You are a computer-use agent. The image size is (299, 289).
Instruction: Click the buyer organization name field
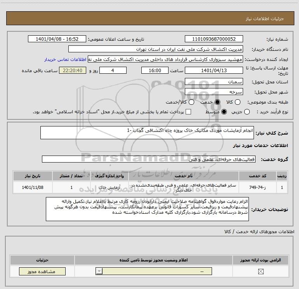pos(156,49)
